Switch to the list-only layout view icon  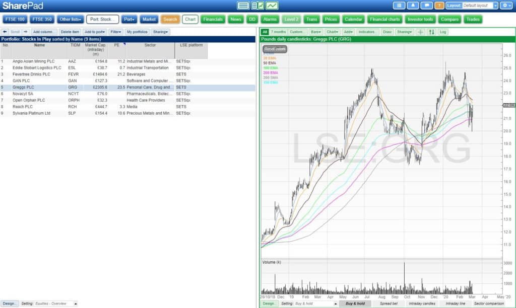(x=243, y=6)
